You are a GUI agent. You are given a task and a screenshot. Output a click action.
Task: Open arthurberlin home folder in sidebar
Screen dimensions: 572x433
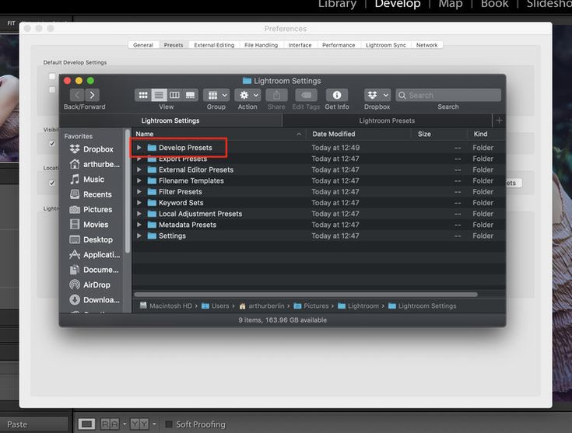click(94, 164)
